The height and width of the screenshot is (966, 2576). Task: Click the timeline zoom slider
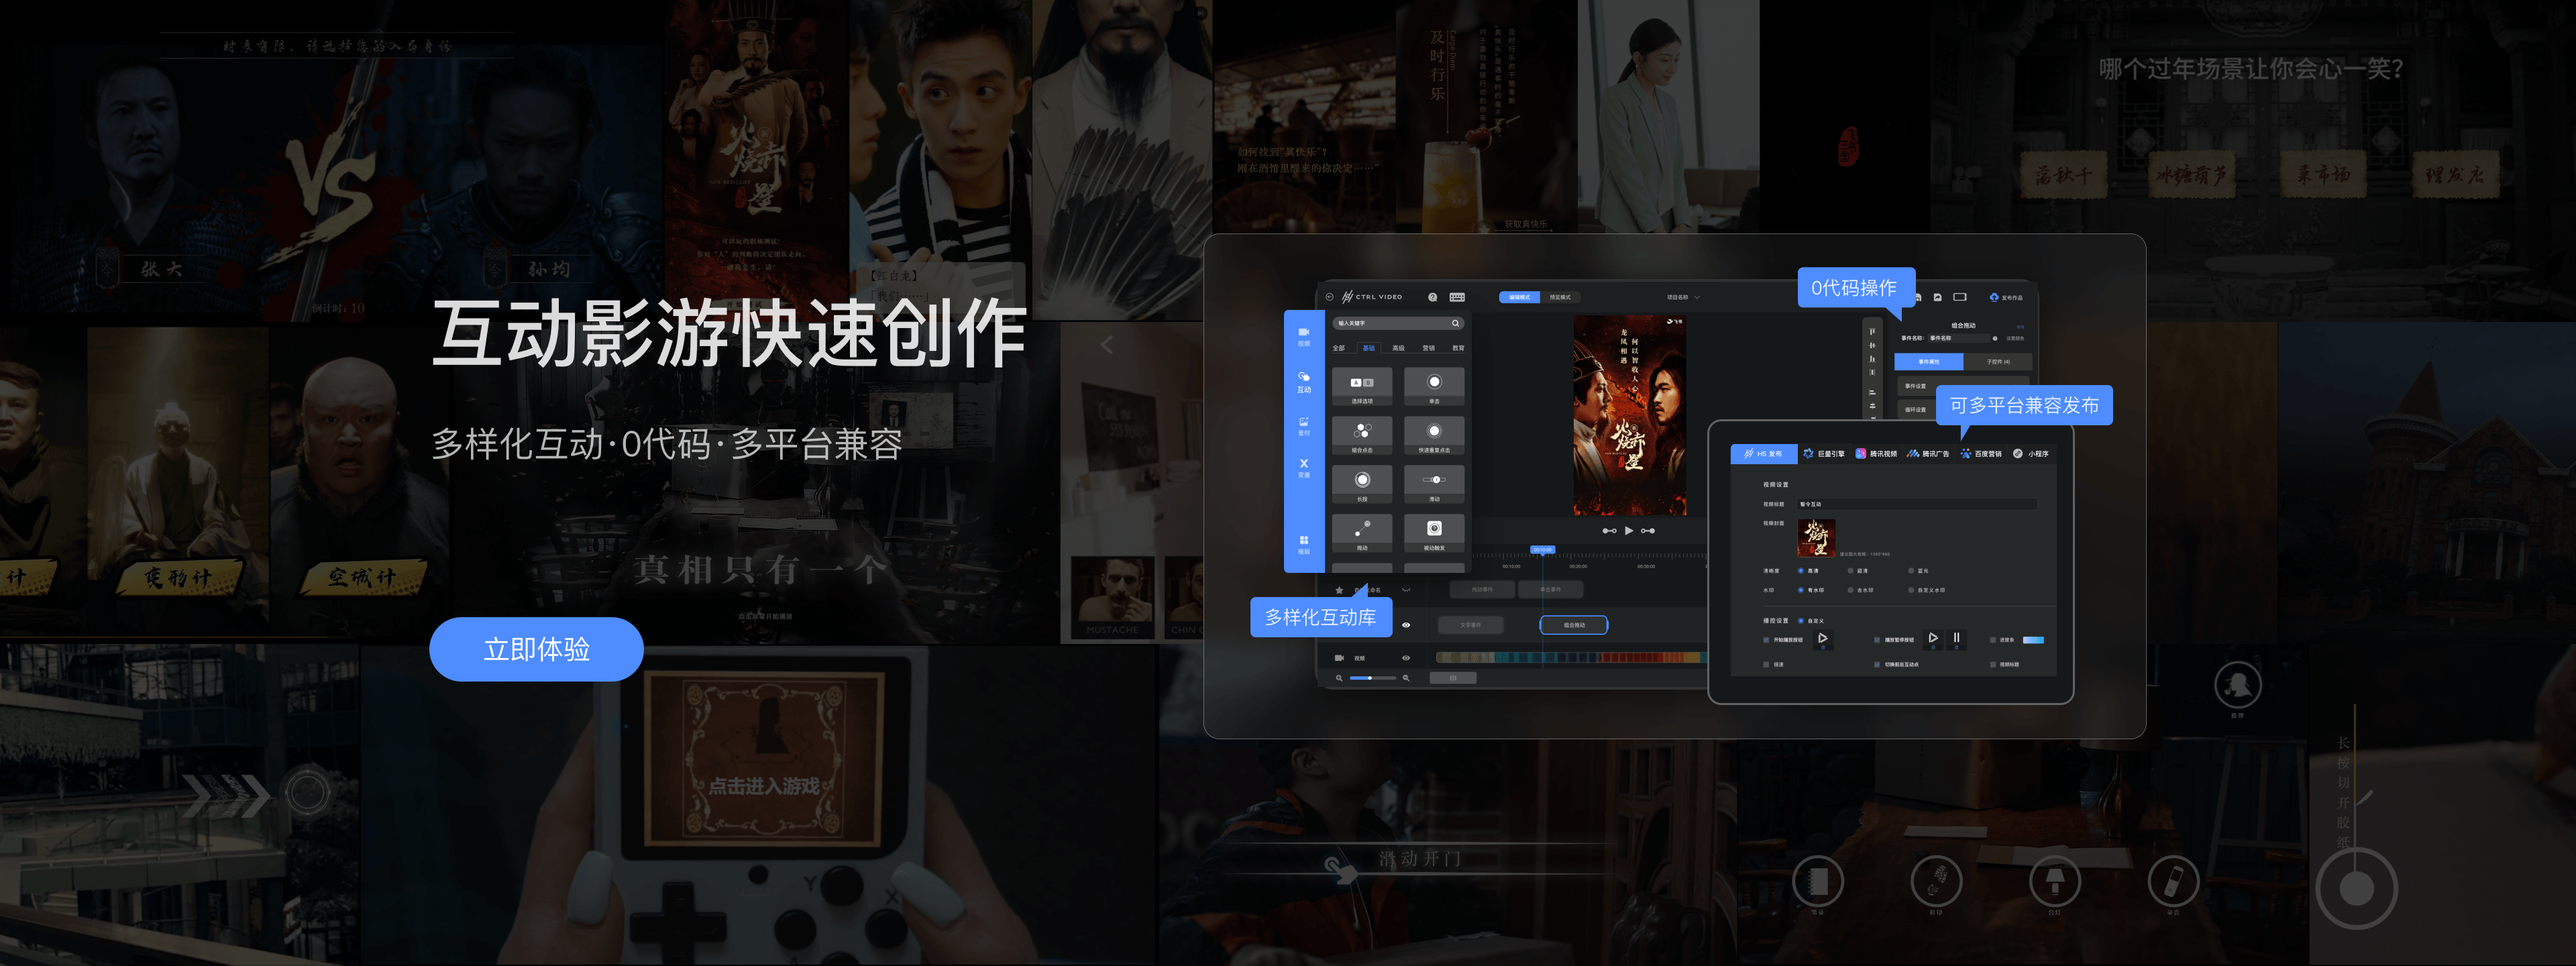(1374, 678)
